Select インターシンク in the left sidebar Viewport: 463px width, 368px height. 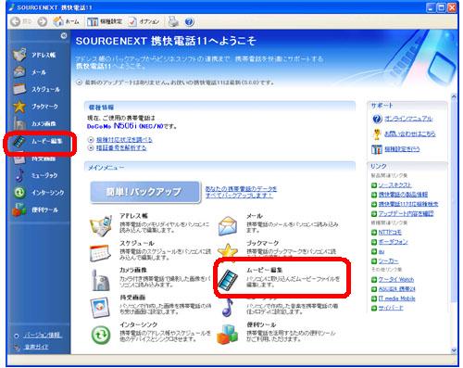click(x=39, y=193)
